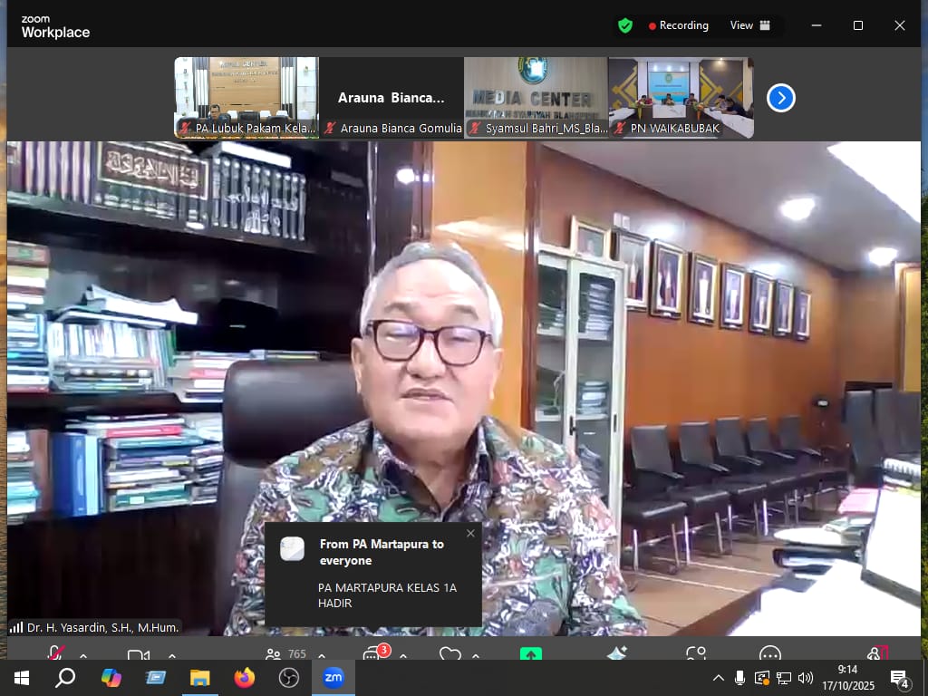Expand the participants options arrow
928x696 pixels.
coord(322,655)
